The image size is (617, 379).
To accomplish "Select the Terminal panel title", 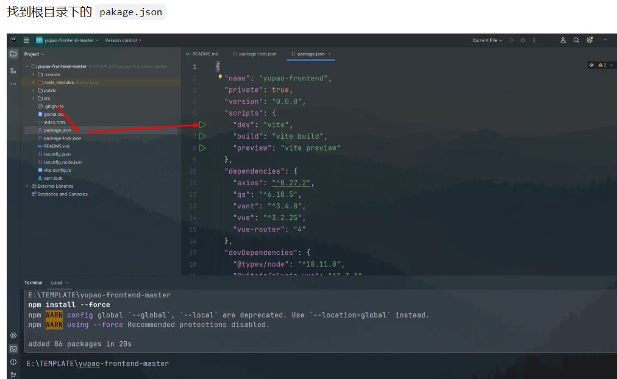I will (33, 283).
